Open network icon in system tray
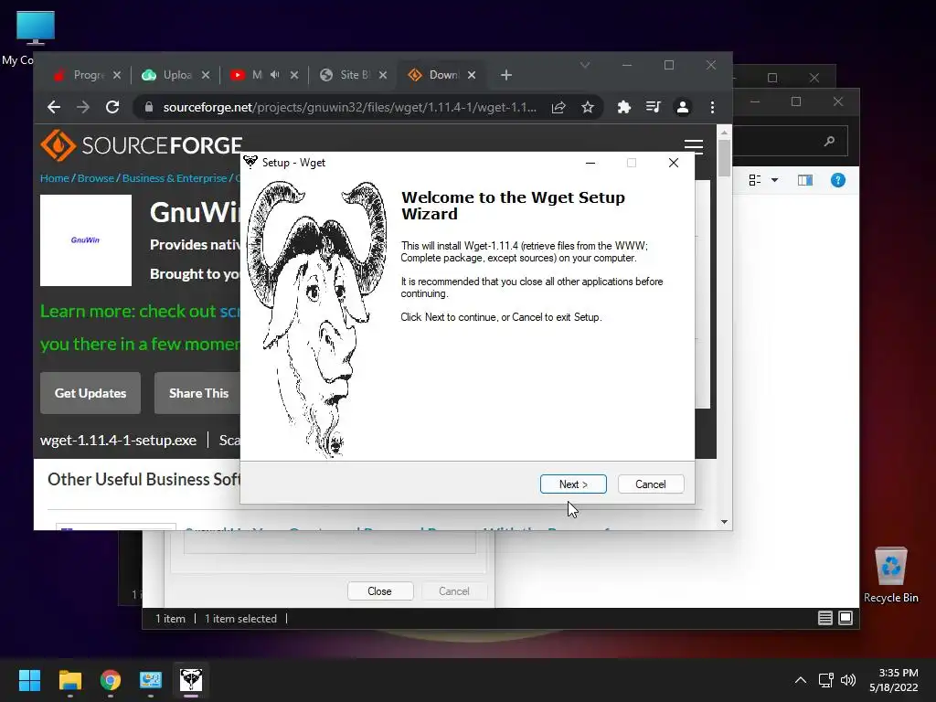The image size is (936, 702). tap(826, 680)
